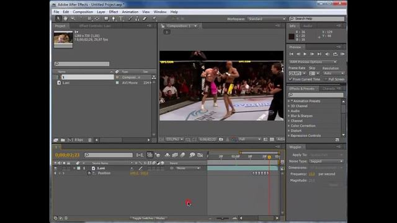Click interpret footage icon in Project panel
Image resolution: width=397 pixels, height=223 pixels.
pos(56,140)
